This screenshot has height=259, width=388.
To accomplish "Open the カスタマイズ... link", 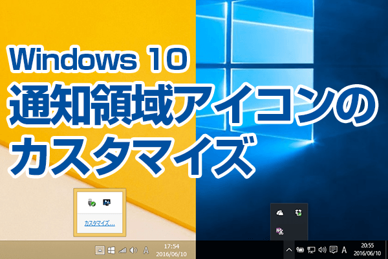I will (100, 223).
